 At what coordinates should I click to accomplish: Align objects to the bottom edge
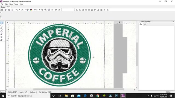pos(92,10)
